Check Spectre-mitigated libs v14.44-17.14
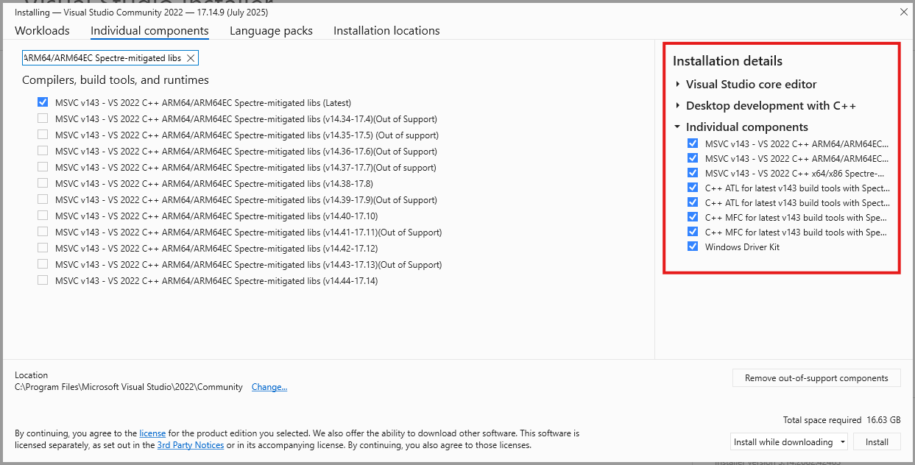Image resolution: width=915 pixels, height=465 pixels. [x=43, y=281]
